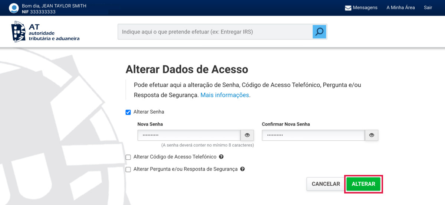Click into the Nova Senha password field
The width and height of the screenshot is (445, 205).
tap(189, 135)
